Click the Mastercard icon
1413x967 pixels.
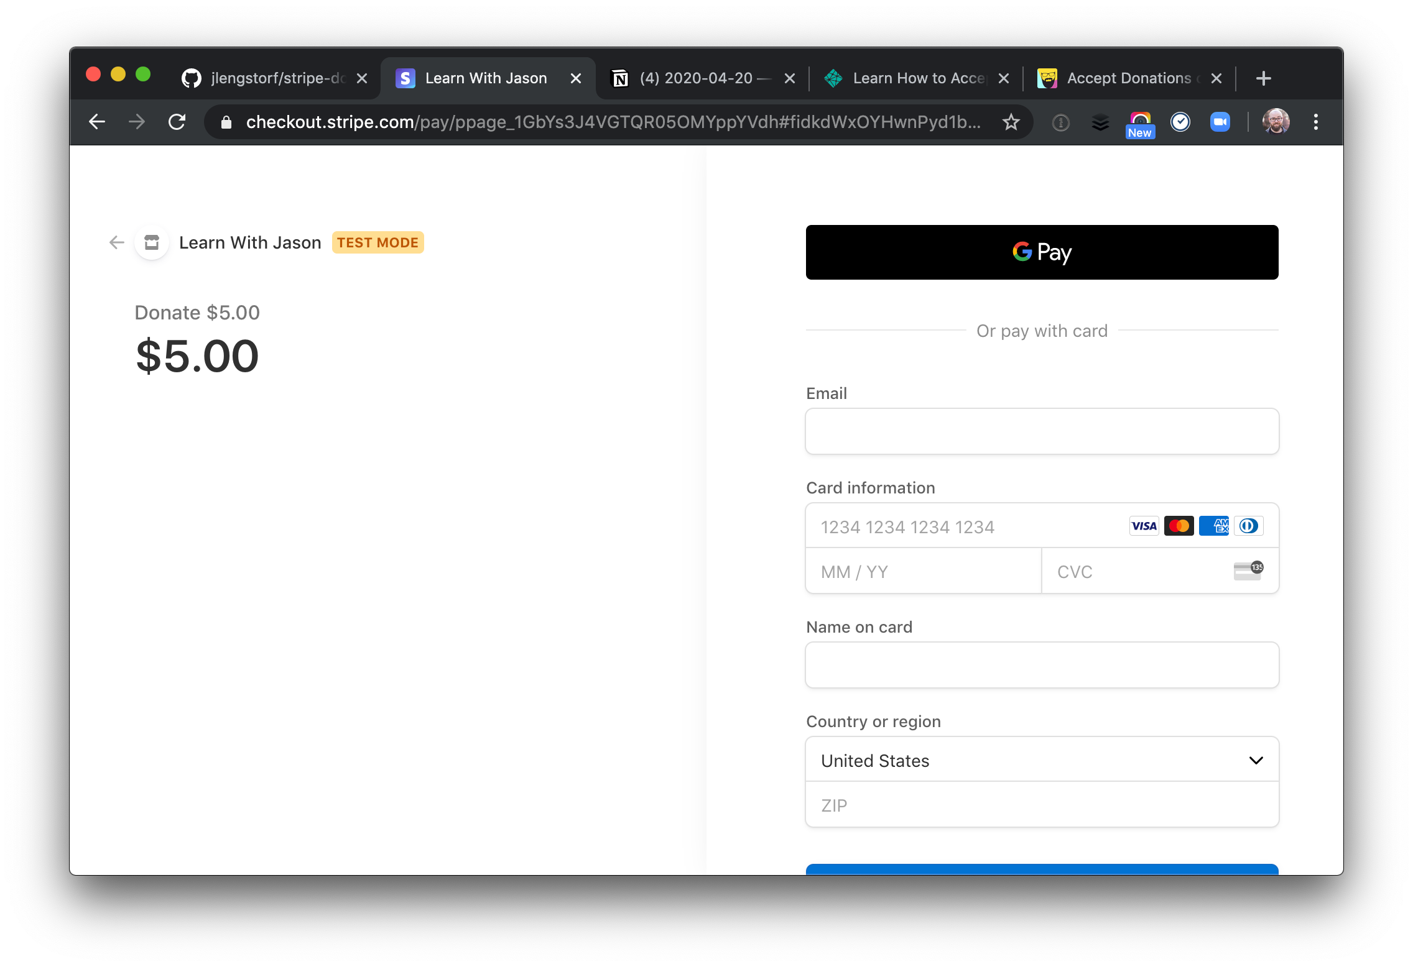(x=1180, y=526)
